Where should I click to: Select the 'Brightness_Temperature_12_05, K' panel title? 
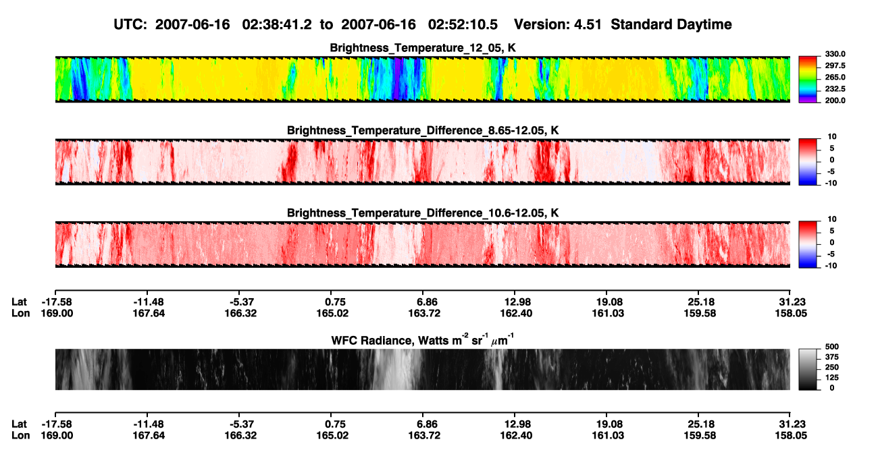(423, 48)
